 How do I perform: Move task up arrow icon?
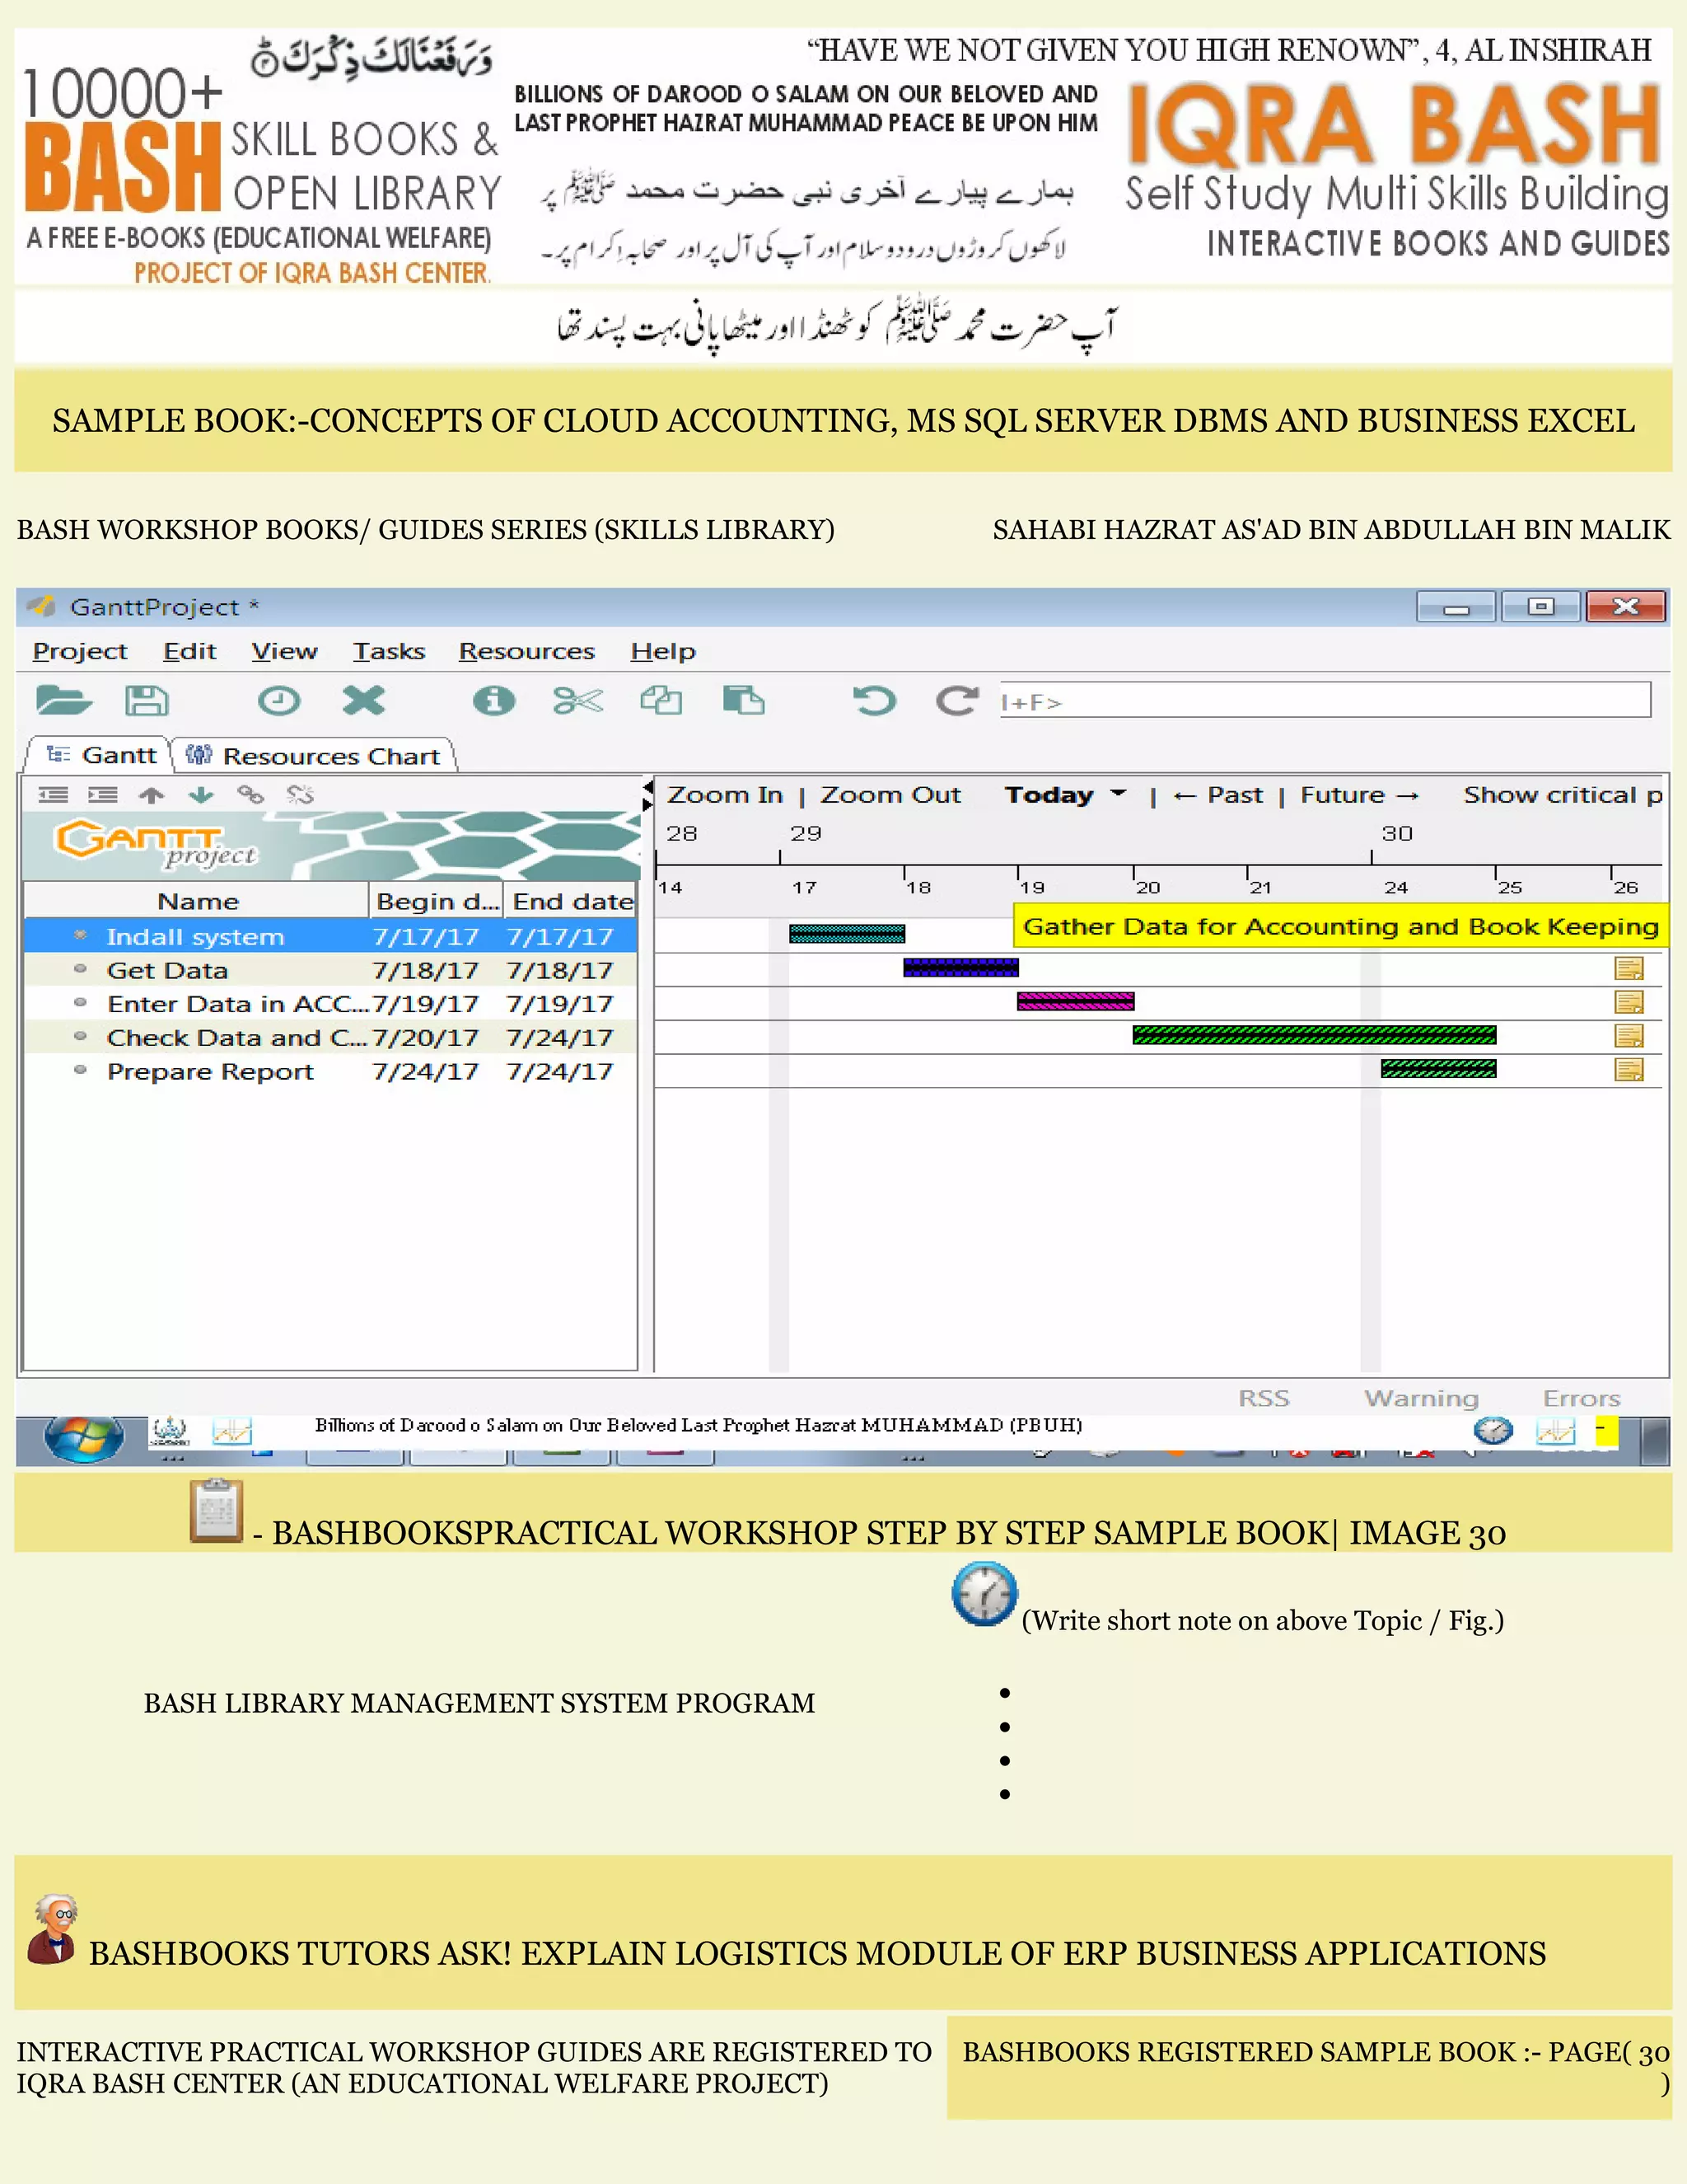click(152, 795)
